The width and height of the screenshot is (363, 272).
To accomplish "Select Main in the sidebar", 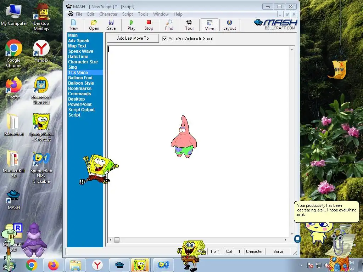I will click(73, 35).
